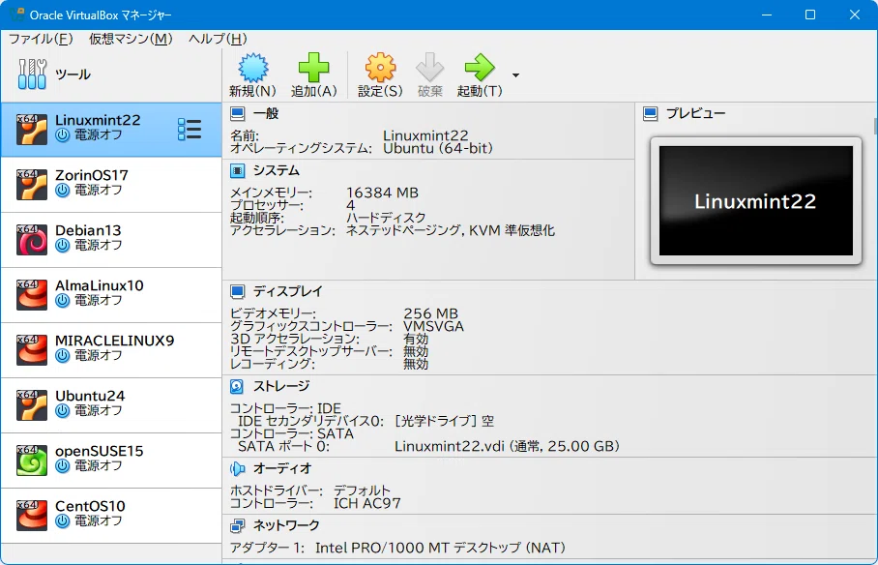Select Ubuntu24 name in VM list
This screenshot has width=878, height=565.
click(x=90, y=396)
